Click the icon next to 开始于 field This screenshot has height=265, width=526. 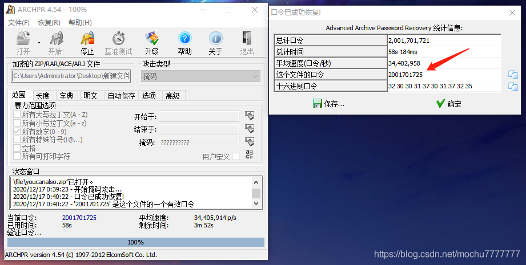click(x=249, y=116)
